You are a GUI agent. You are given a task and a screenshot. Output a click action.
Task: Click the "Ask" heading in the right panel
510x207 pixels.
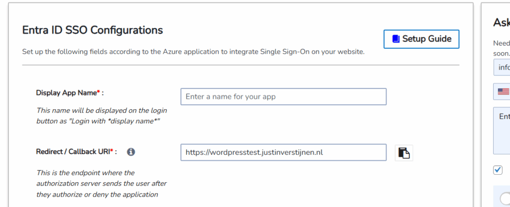[x=501, y=22]
